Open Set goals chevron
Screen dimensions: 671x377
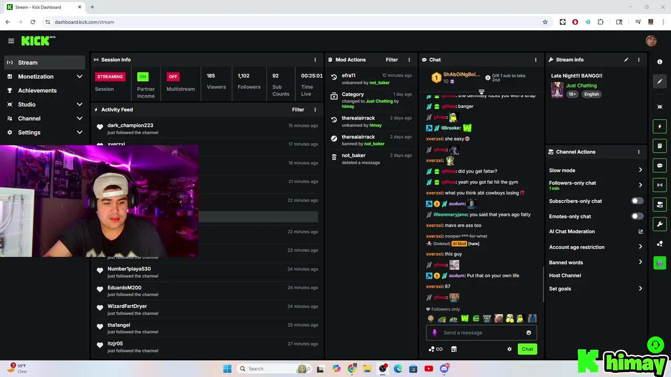pyautogui.click(x=640, y=289)
